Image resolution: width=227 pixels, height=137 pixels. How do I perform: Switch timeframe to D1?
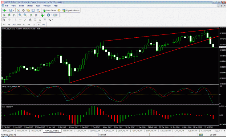pyautogui.click(x=34, y=25)
